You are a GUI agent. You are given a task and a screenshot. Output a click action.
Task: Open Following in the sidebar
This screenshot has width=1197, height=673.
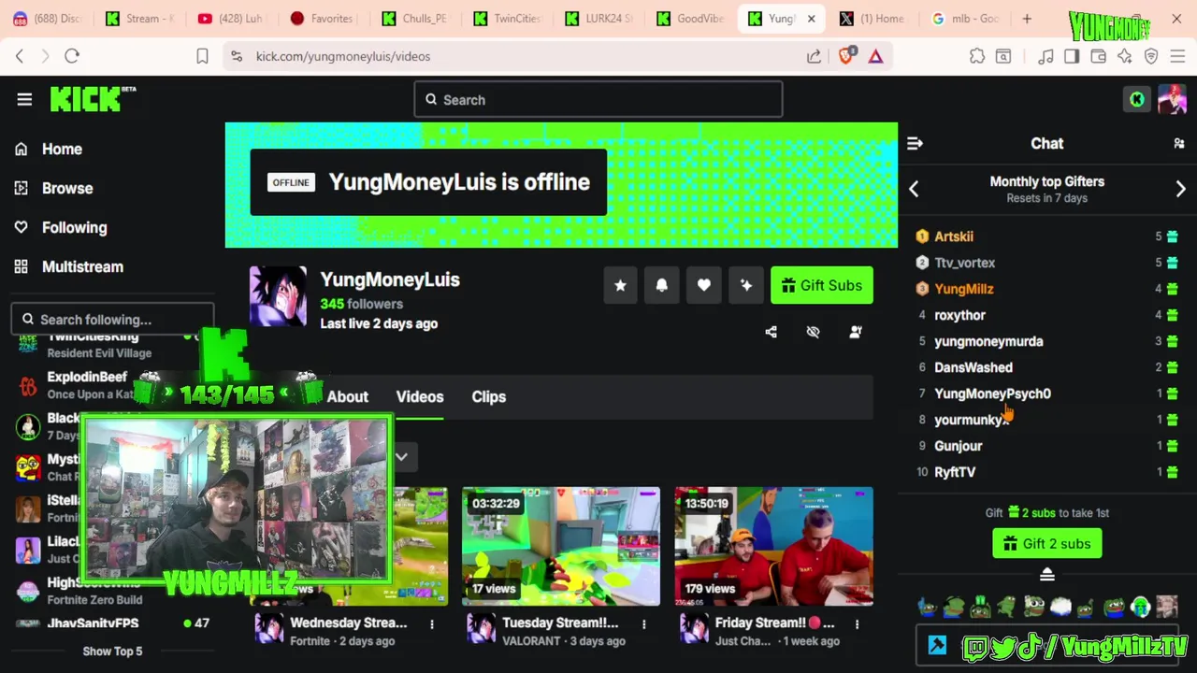point(74,227)
